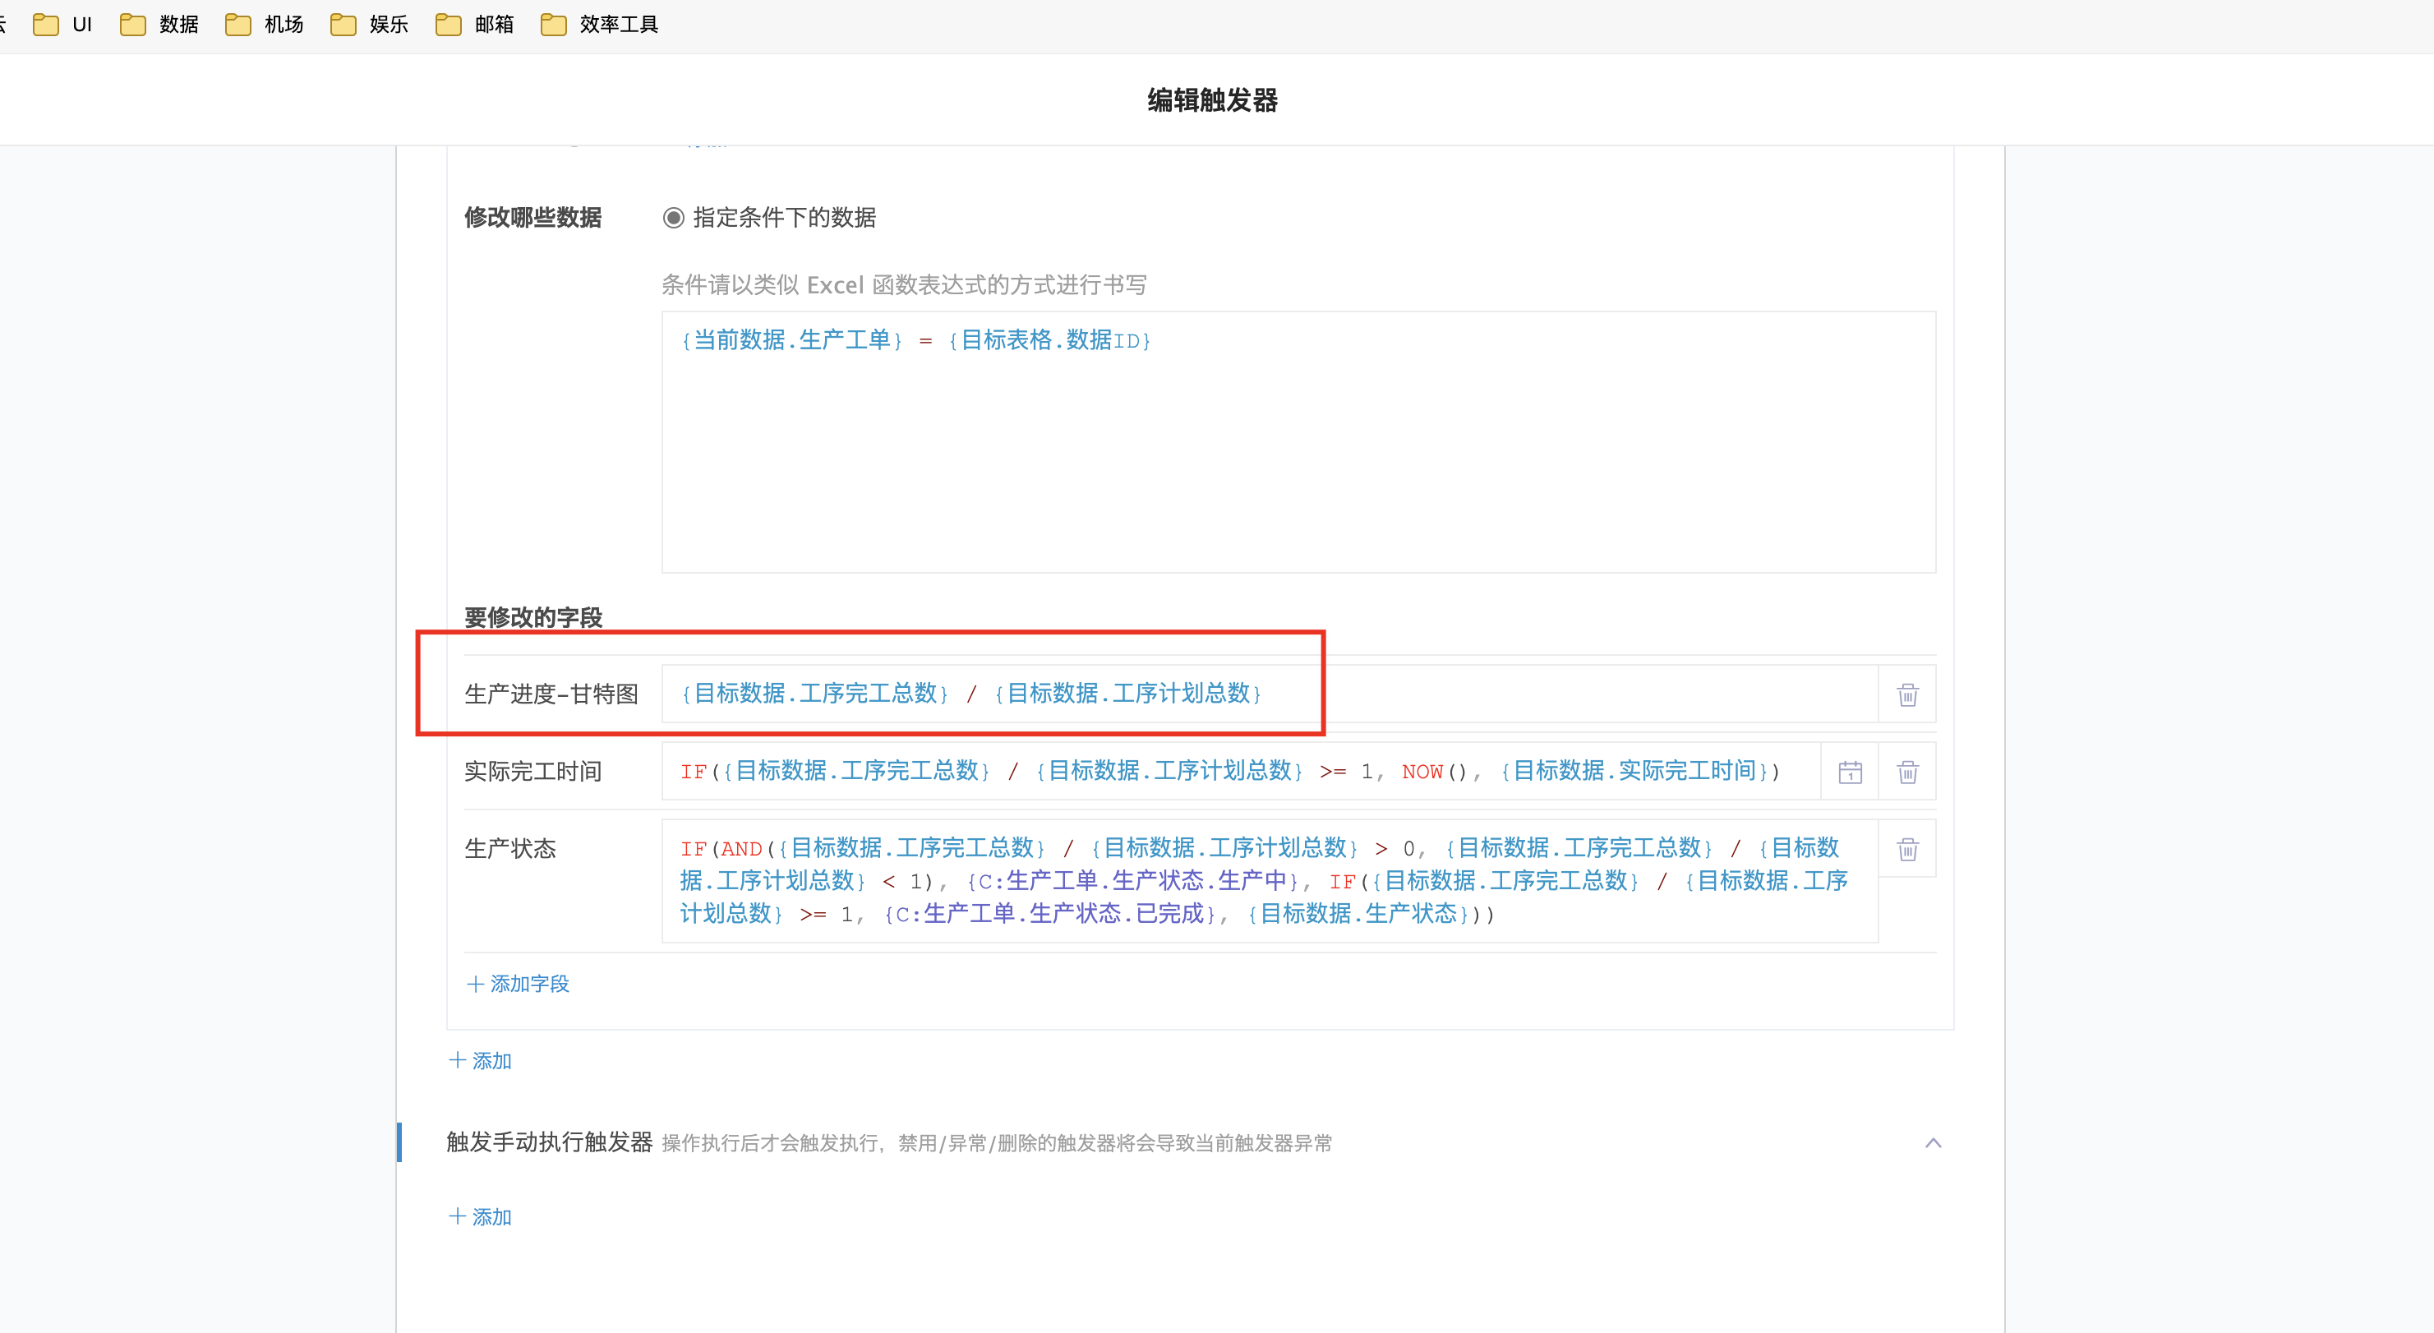Delete the 生产进度-甘特图 field row
Image resolution: width=2434 pixels, height=1333 pixels.
[x=1906, y=694]
